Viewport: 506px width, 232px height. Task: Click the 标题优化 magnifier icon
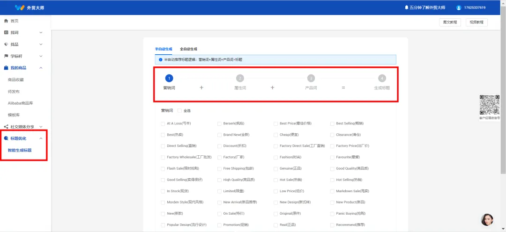6,138
